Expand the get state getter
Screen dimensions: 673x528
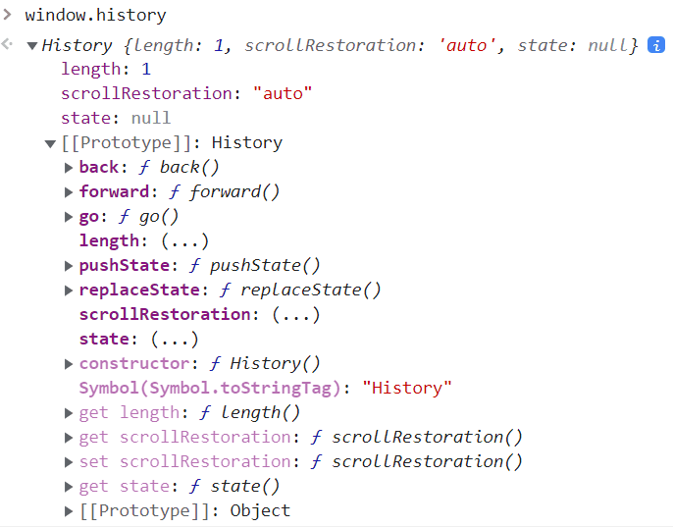point(69,487)
